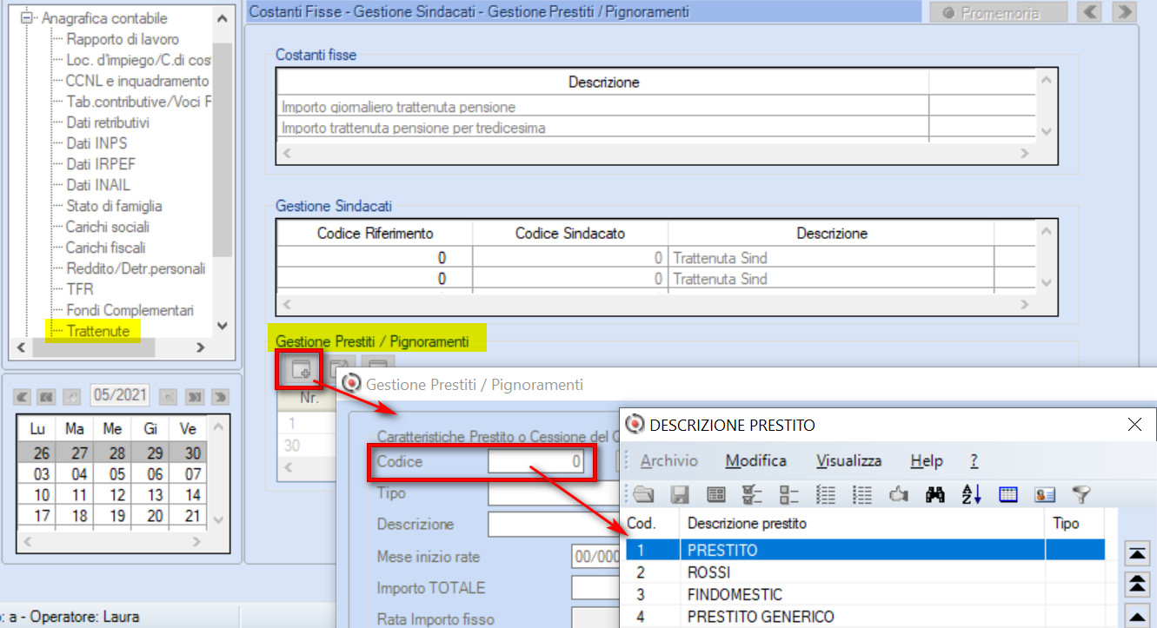This screenshot has height=628, width=1157.
Task: Select the FINDOMESTIC row
Action: click(x=865, y=595)
